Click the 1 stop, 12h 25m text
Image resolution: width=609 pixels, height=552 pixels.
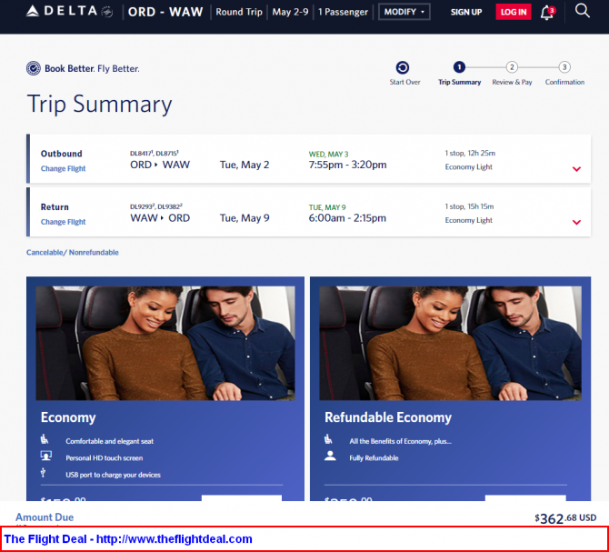pos(470,153)
